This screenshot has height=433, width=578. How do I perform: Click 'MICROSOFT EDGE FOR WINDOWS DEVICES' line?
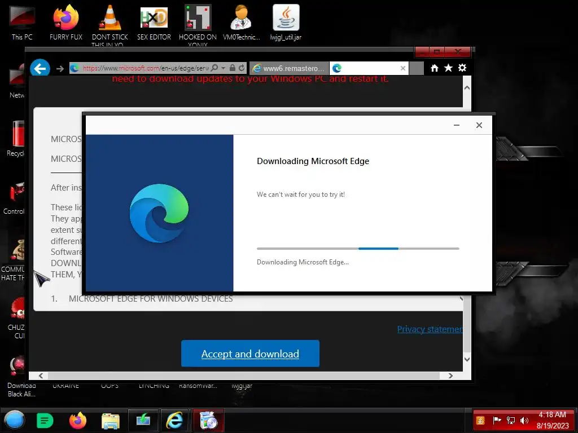pyautogui.click(x=151, y=299)
